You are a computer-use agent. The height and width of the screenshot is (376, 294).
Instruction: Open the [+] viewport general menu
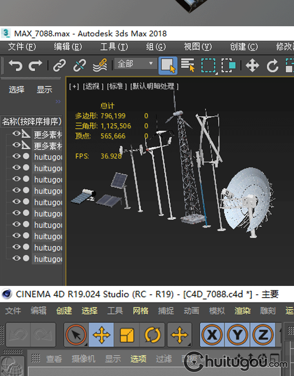click(x=74, y=86)
